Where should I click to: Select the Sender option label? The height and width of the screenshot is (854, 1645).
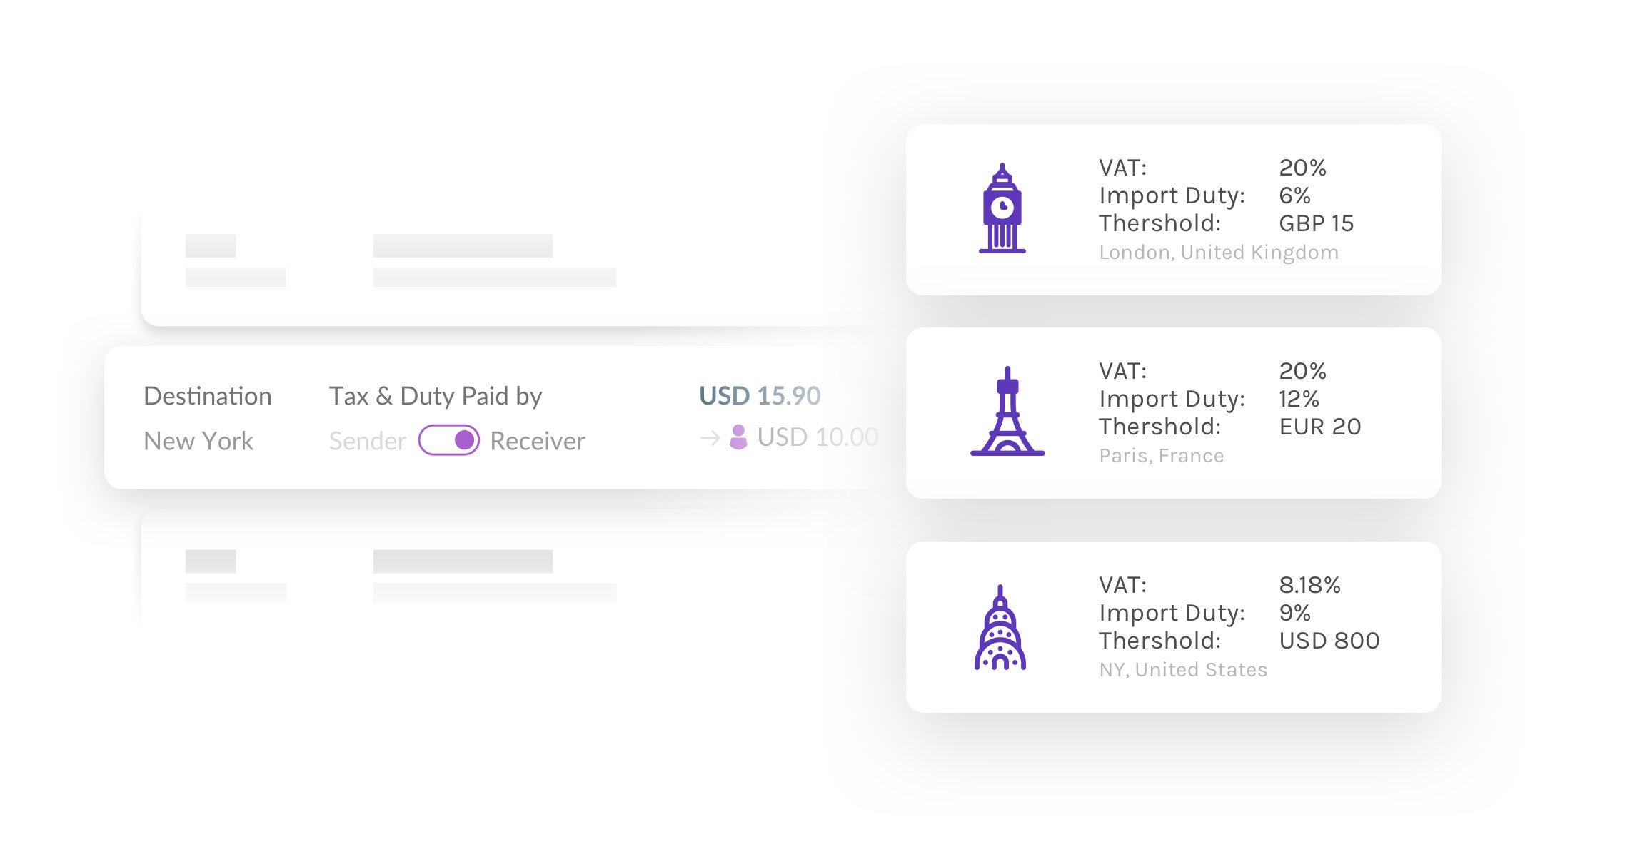click(367, 441)
